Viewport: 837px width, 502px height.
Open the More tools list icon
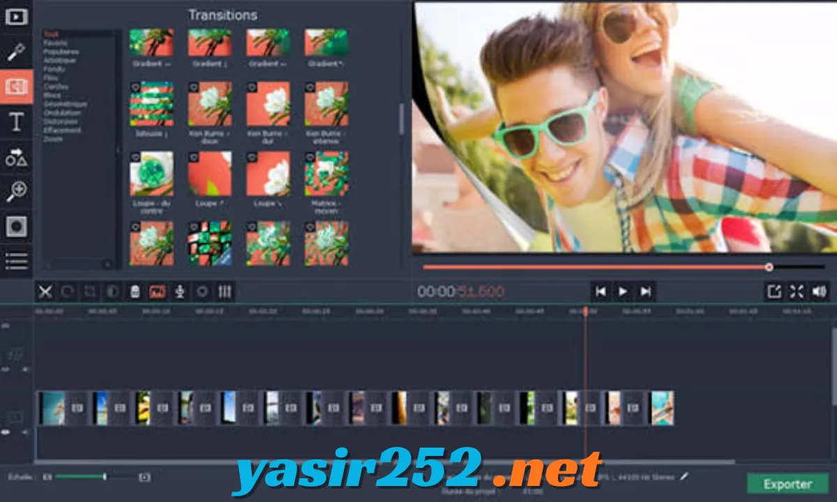point(16,261)
